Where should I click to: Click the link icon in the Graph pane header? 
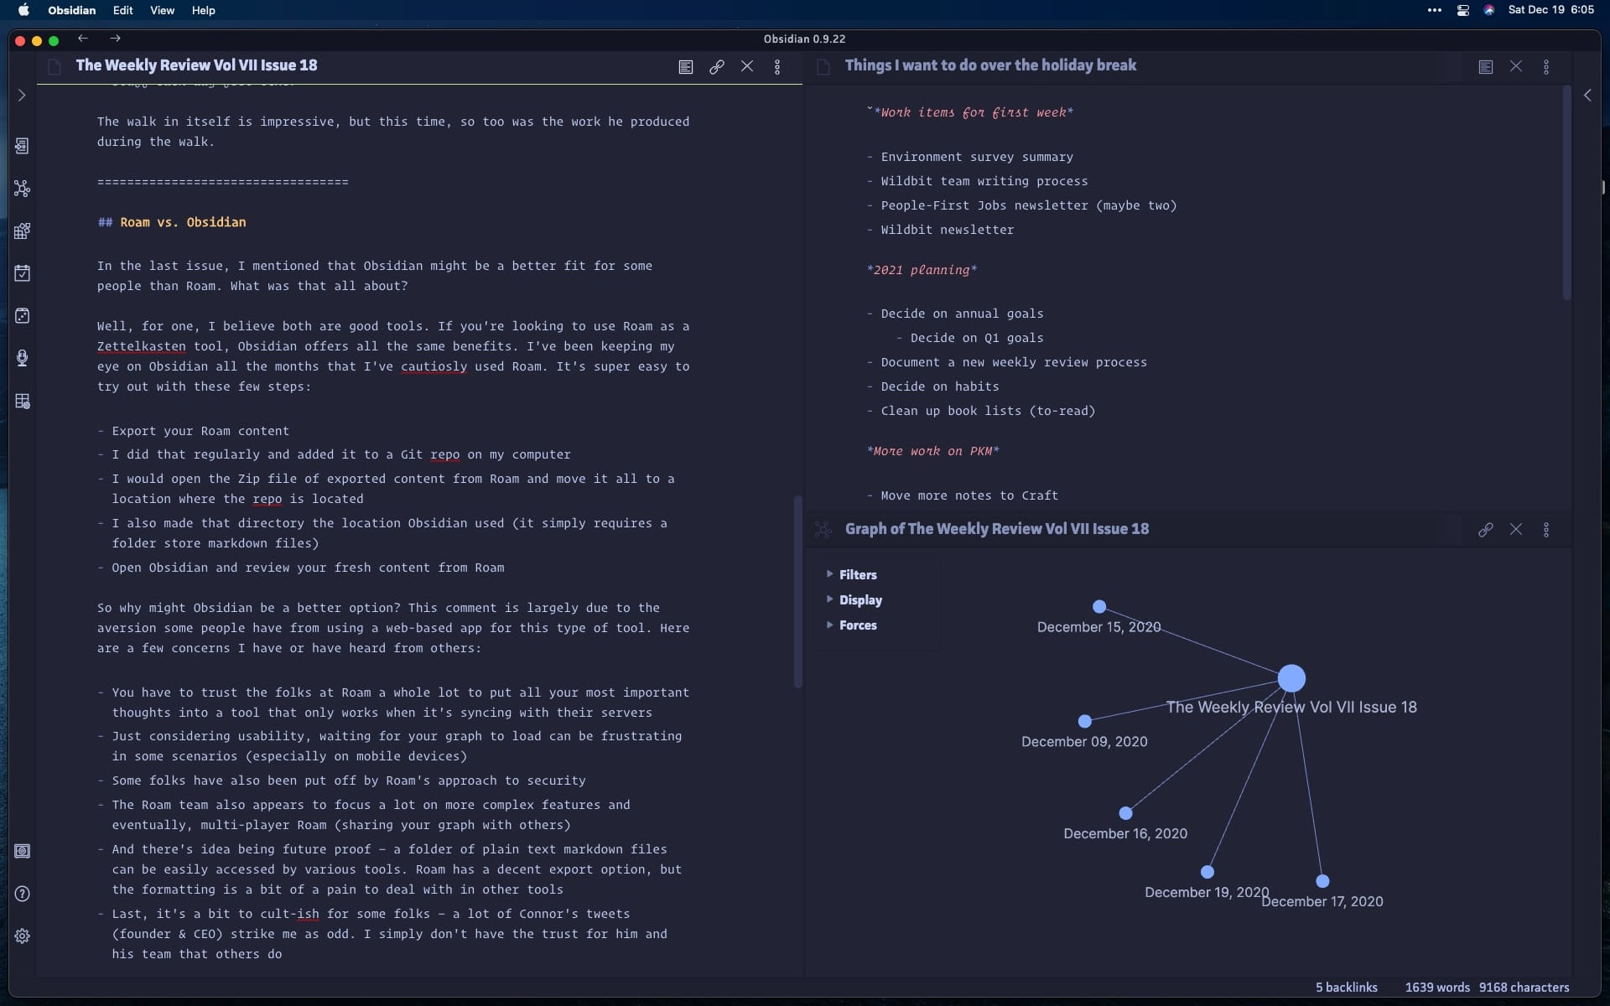pyautogui.click(x=1486, y=530)
